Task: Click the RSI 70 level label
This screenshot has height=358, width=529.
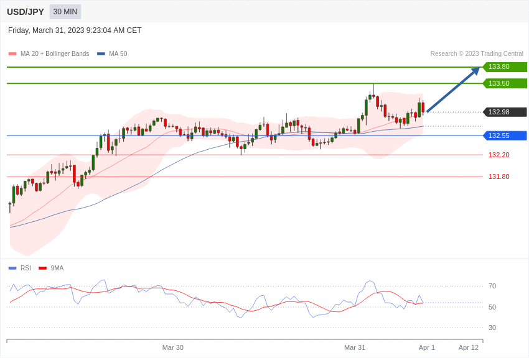Action: [492, 286]
